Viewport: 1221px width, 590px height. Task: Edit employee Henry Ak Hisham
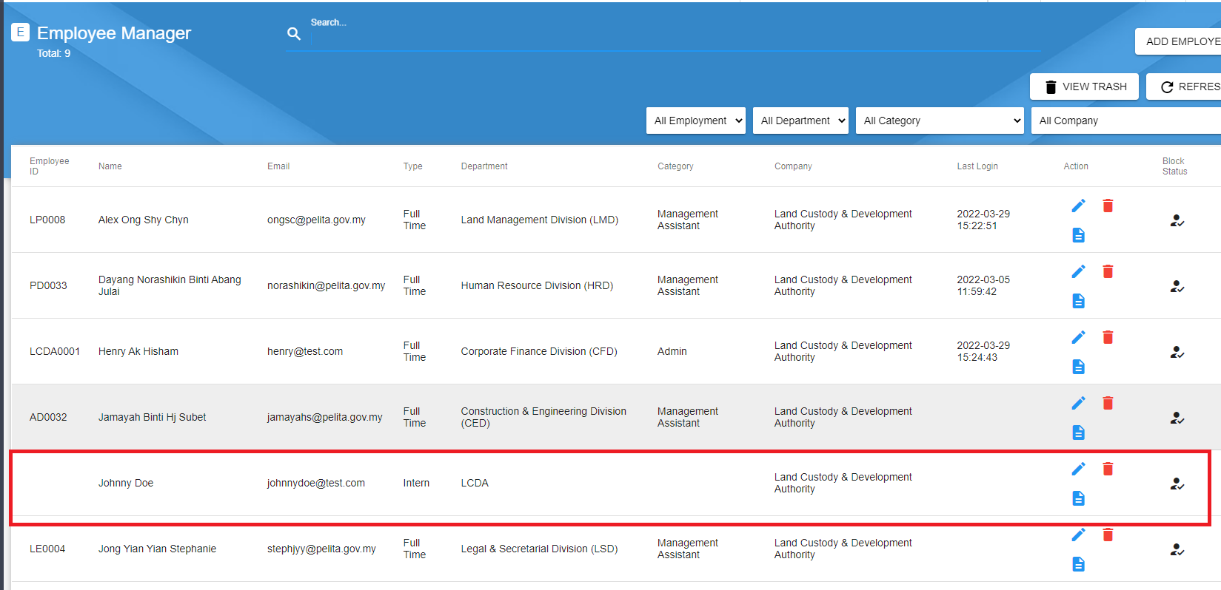[1078, 337]
